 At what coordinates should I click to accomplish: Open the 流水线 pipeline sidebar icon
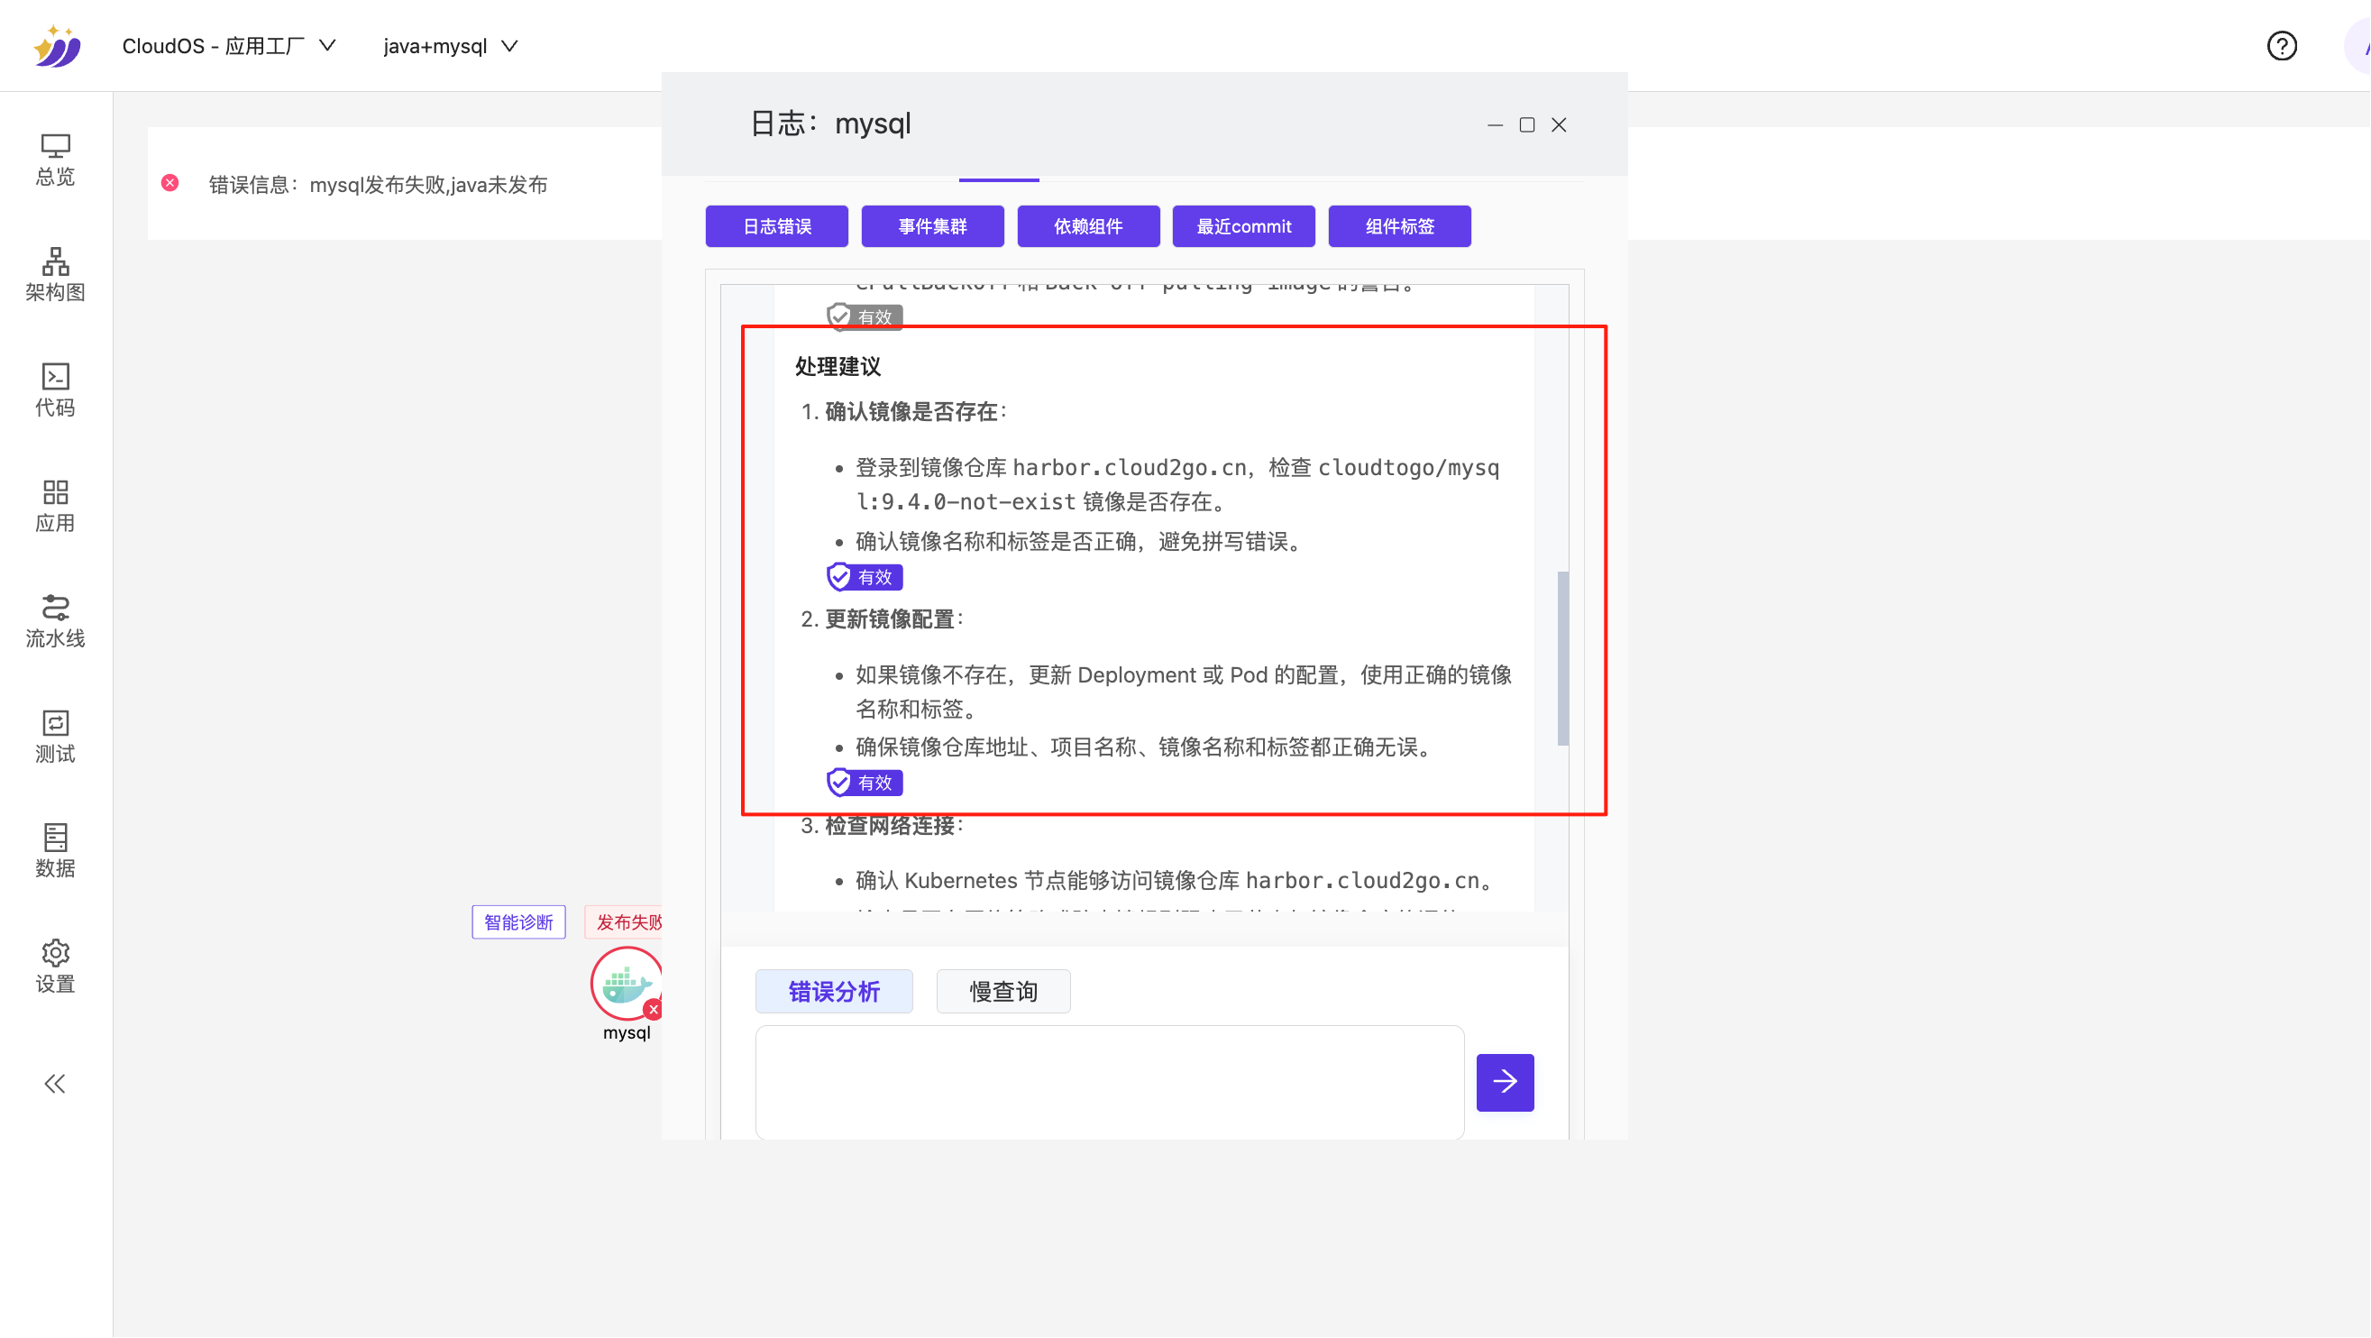[55, 621]
